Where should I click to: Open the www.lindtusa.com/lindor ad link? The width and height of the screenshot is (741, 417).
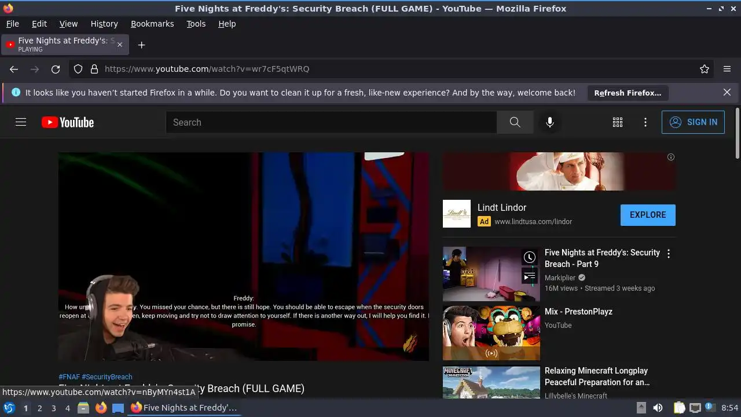[533, 221]
